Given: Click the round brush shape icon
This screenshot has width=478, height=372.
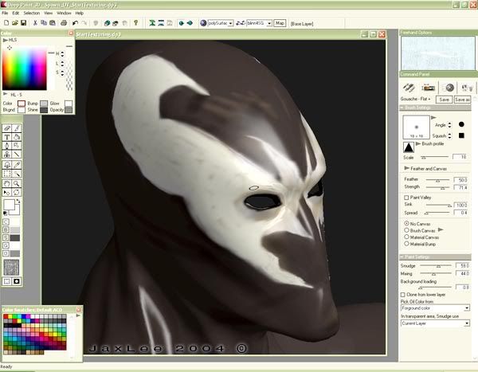Looking at the screenshot, I should click(x=461, y=124).
